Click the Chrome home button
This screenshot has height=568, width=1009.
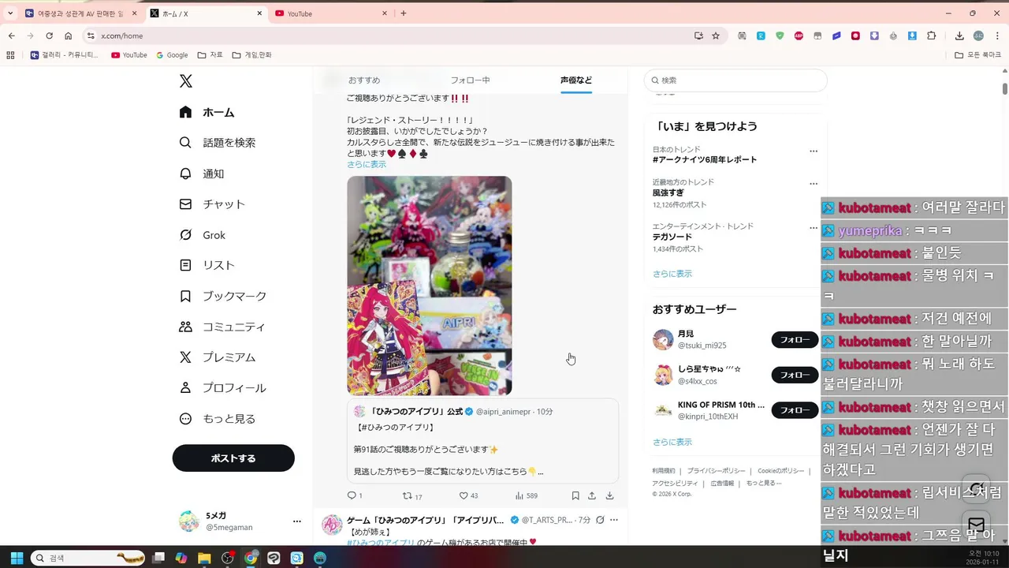69,35
